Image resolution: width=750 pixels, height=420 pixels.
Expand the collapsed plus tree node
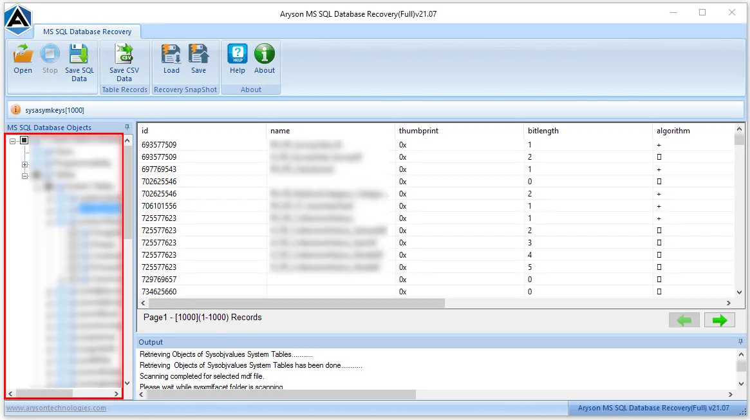coord(25,164)
